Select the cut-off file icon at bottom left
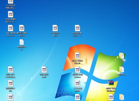The height and width of the screenshot is (101, 139). tap(11, 97)
